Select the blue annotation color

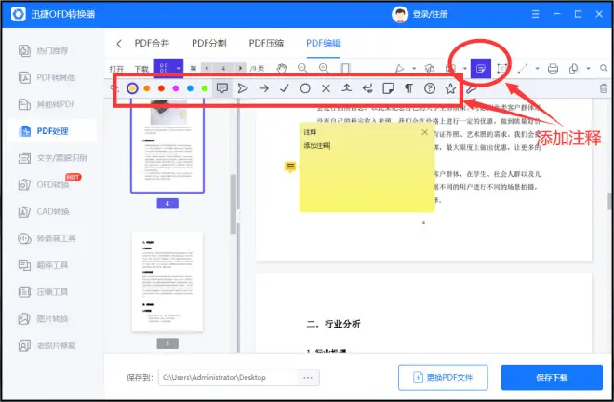(190, 88)
